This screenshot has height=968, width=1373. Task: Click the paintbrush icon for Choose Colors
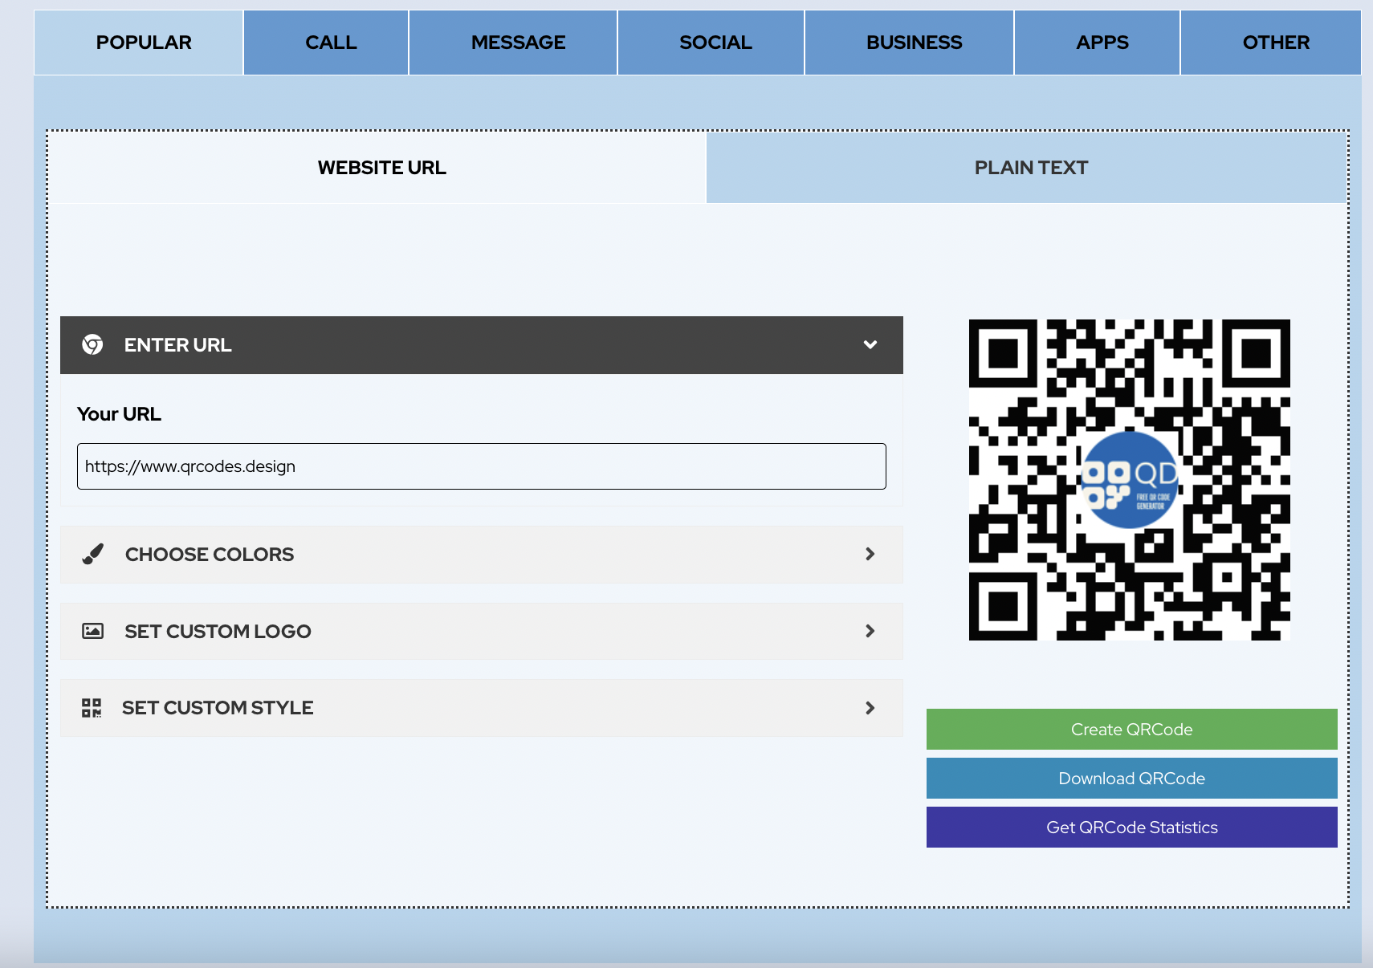point(93,555)
